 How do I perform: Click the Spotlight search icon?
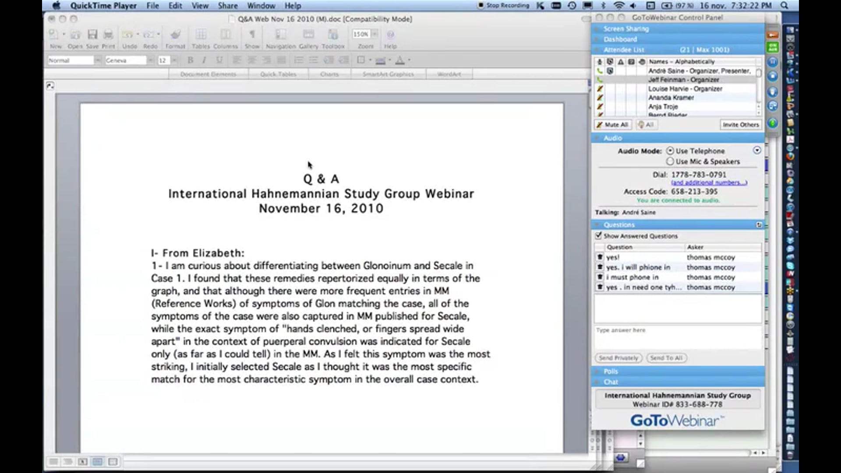[x=784, y=6]
